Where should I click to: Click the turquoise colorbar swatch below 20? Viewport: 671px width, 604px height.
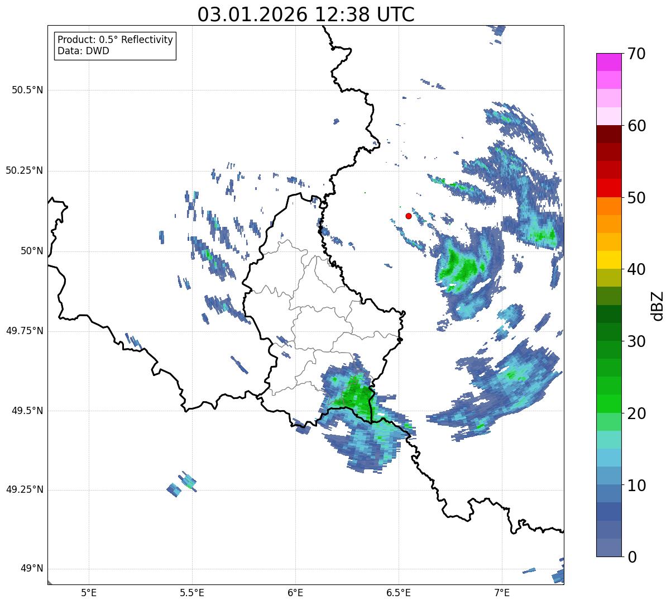click(608, 440)
